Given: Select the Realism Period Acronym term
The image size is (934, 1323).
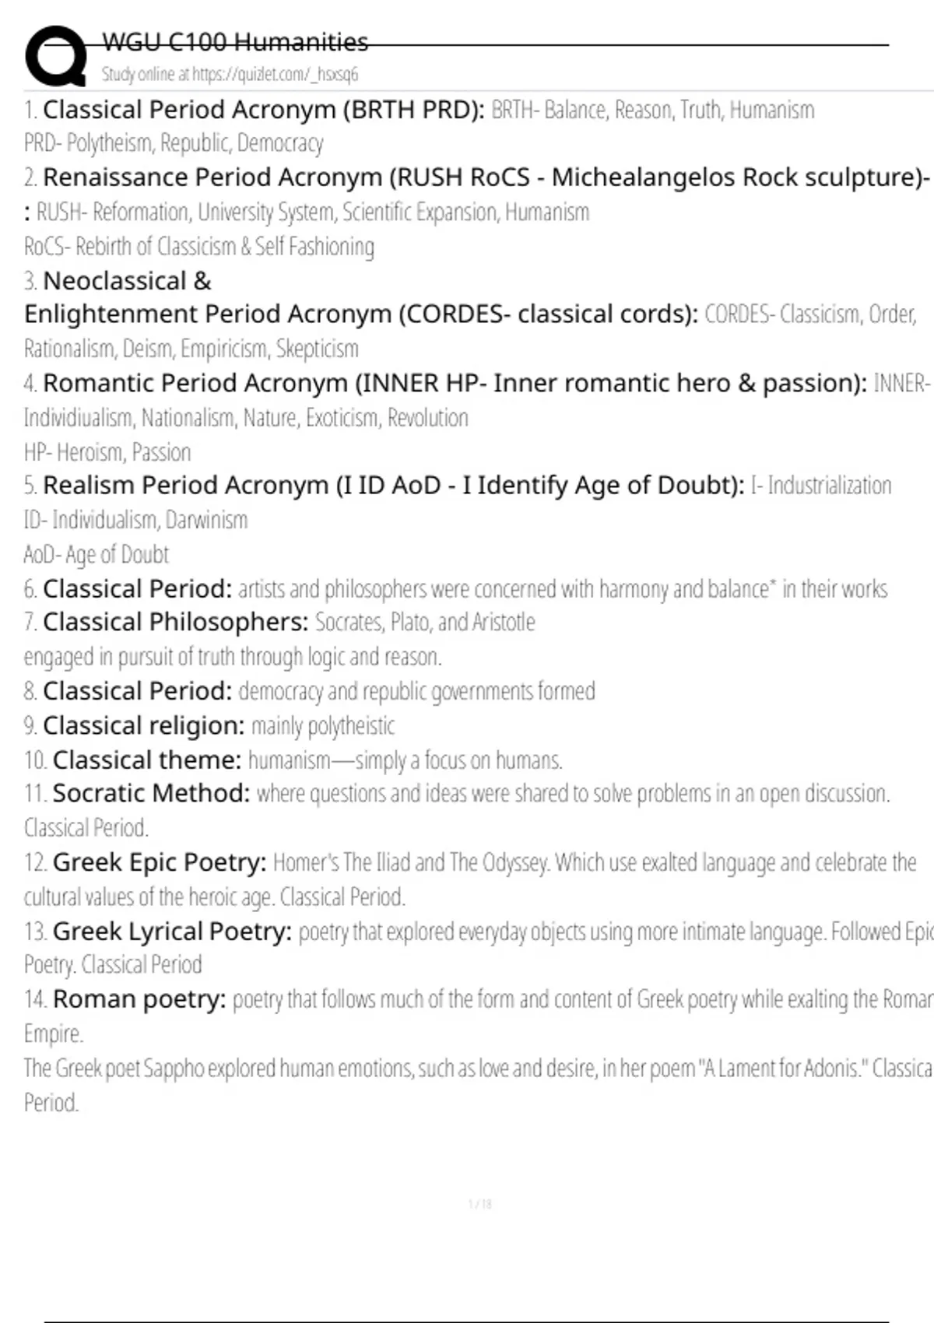Looking at the screenshot, I should point(393,485).
